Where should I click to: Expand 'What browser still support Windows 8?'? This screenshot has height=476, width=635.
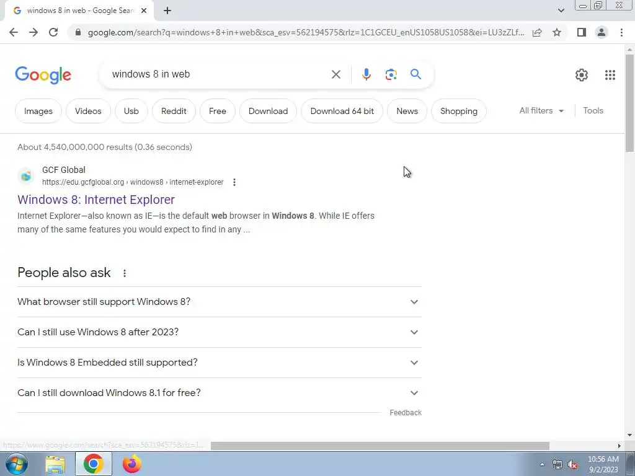[220, 302]
